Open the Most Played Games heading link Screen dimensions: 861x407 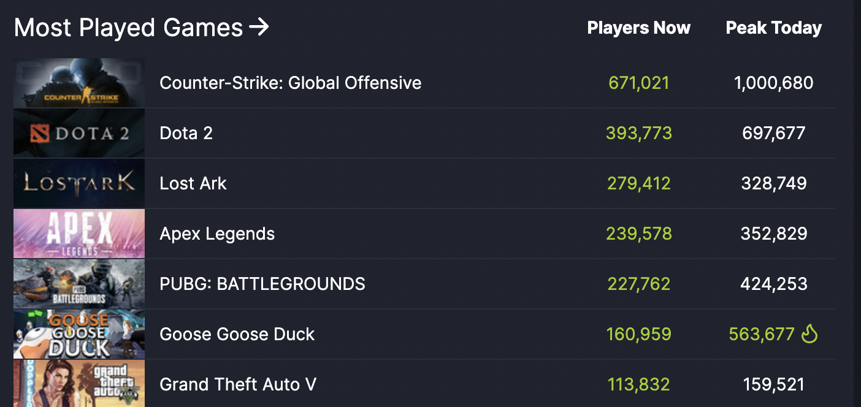tap(129, 28)
